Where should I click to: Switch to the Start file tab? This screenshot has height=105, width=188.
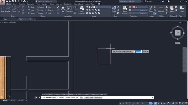(x=5, y=19)
